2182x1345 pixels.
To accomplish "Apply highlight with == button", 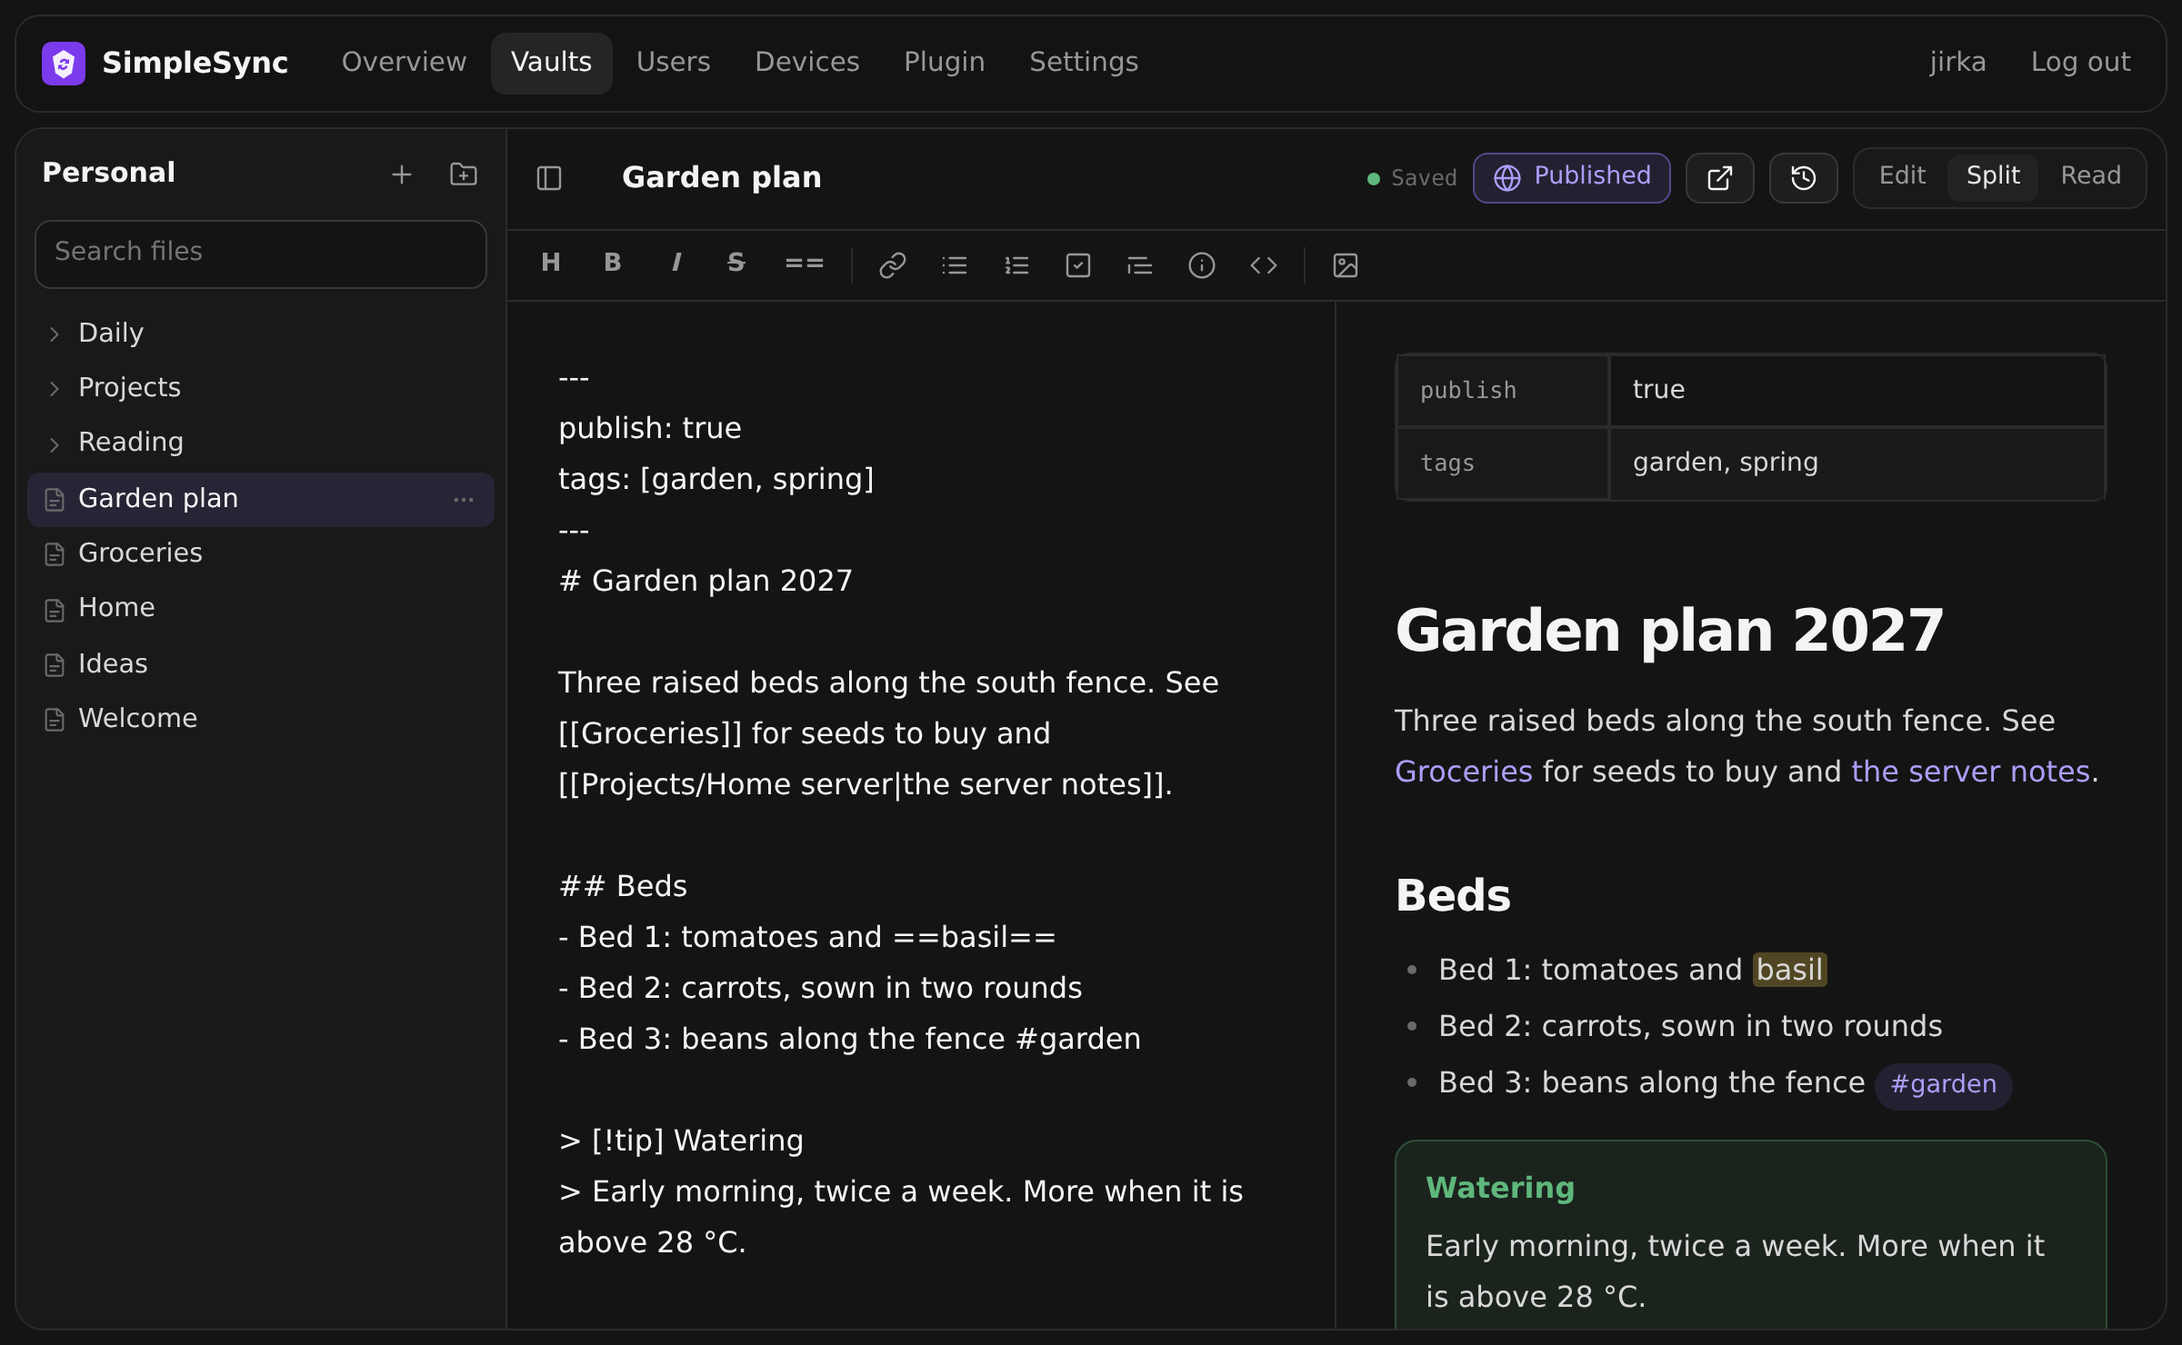I will tap(804, 264).
